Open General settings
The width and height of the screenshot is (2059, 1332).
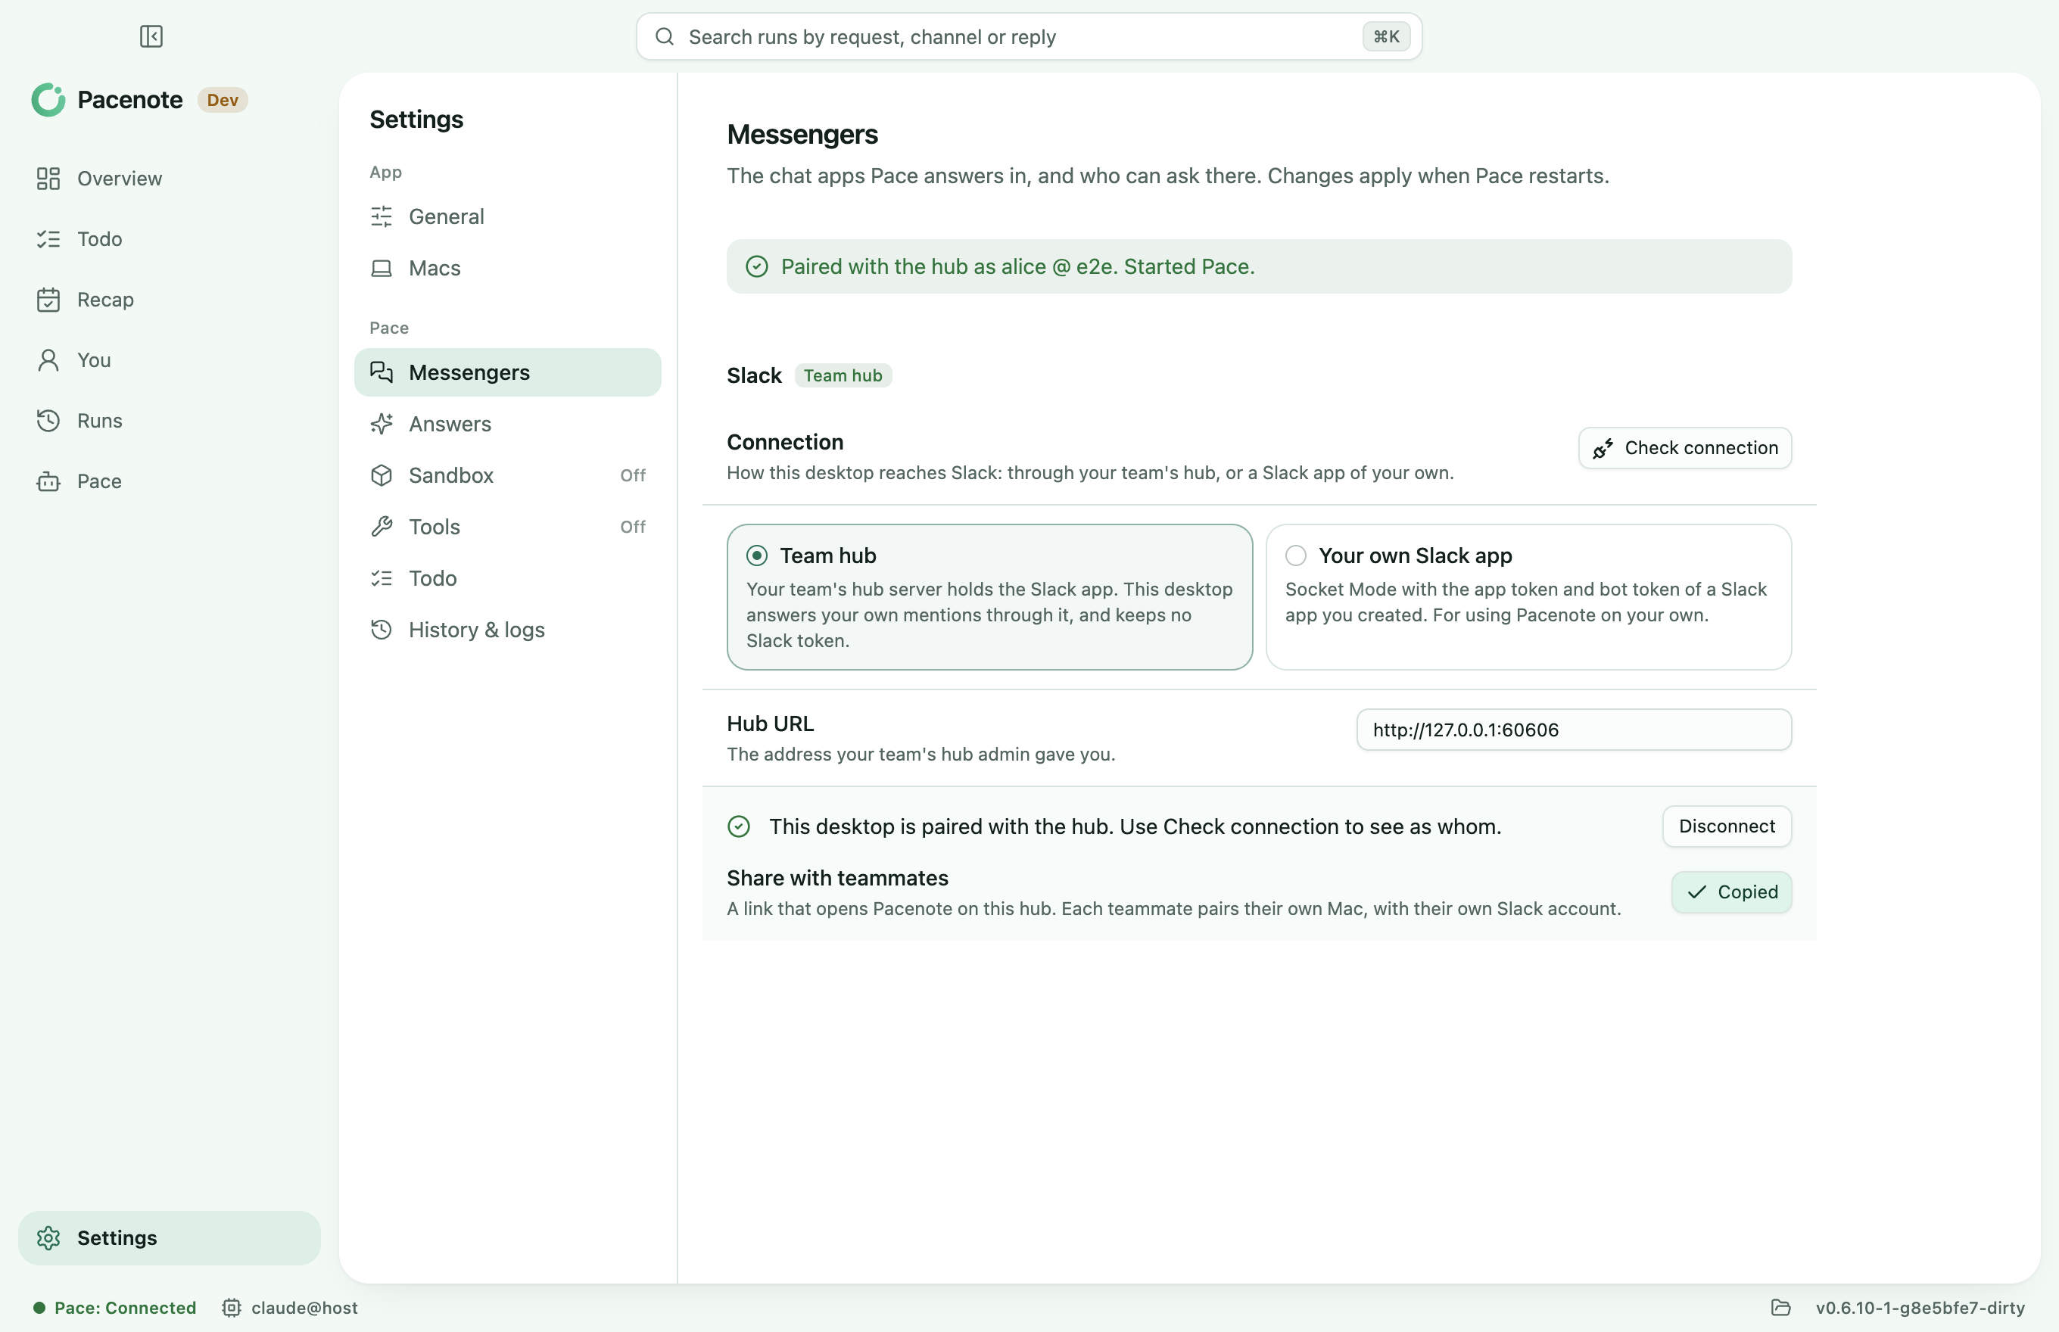pyautogui.click(x=508, y=216)
